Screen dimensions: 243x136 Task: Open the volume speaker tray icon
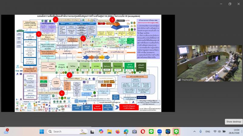[x=219, y=131]
